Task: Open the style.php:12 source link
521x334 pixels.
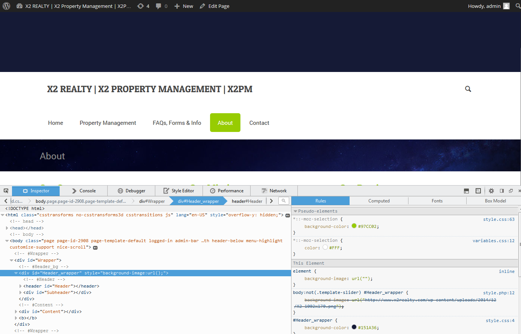Action: 498,293
